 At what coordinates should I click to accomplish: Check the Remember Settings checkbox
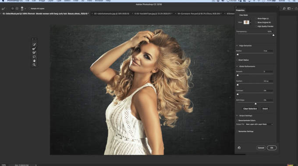point(237,131)
